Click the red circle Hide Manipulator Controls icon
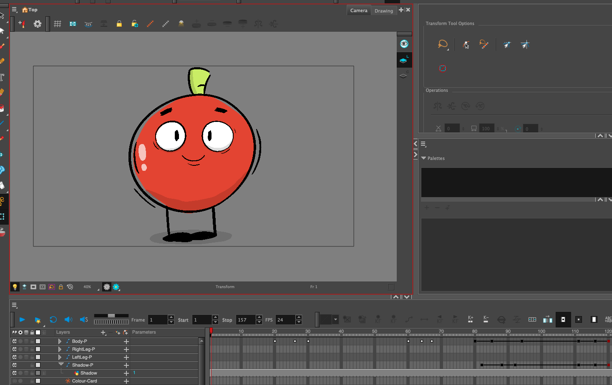Image resolution: width=612 pixels, height=385 pixels. [x=443, y=68]
